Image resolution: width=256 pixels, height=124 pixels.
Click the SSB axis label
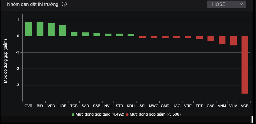click(x=97, y=106)
